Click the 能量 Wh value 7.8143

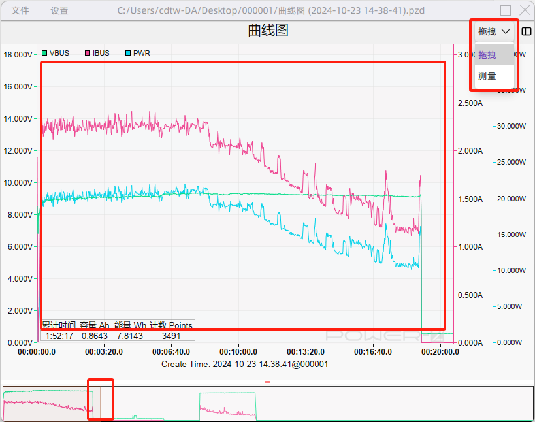click(130, 335)
